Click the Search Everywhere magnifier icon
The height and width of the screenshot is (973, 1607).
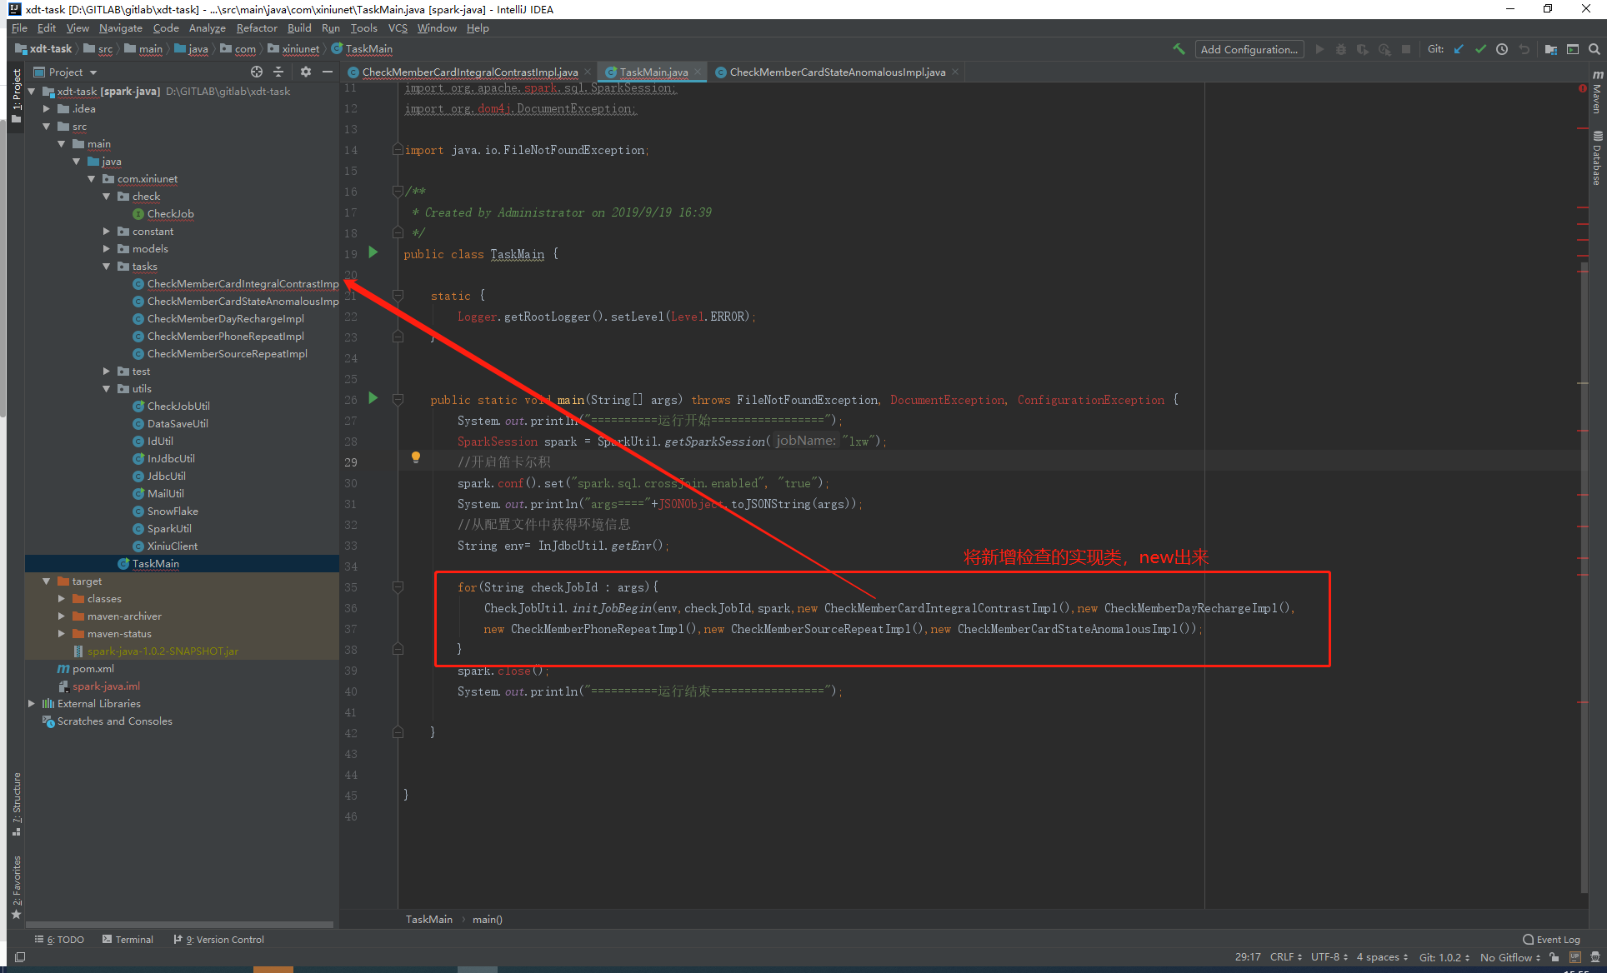(x=1594, y=49)
